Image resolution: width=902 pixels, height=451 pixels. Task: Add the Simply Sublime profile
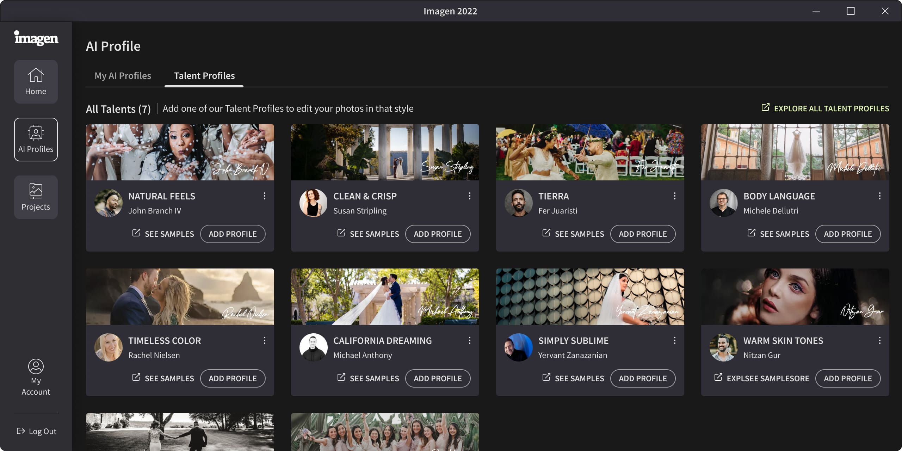point(643,378)
